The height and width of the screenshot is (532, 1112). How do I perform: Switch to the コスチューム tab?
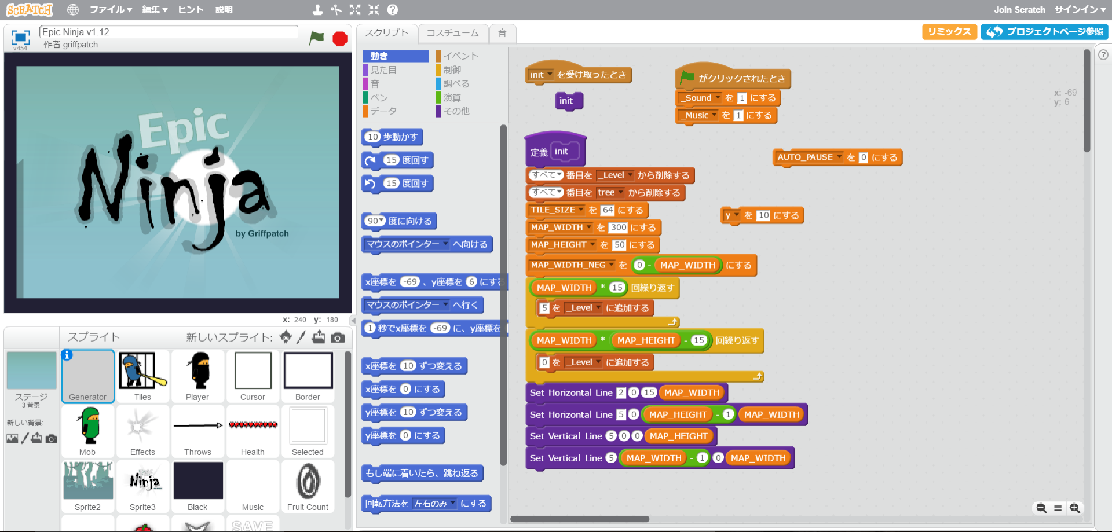tap(452, 33)
